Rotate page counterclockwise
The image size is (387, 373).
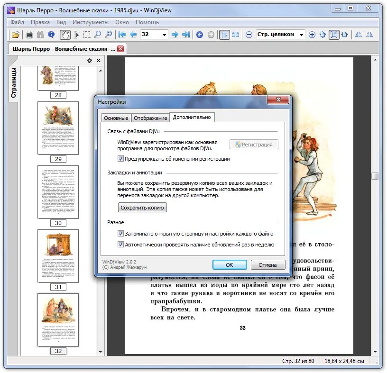point(359,35)
